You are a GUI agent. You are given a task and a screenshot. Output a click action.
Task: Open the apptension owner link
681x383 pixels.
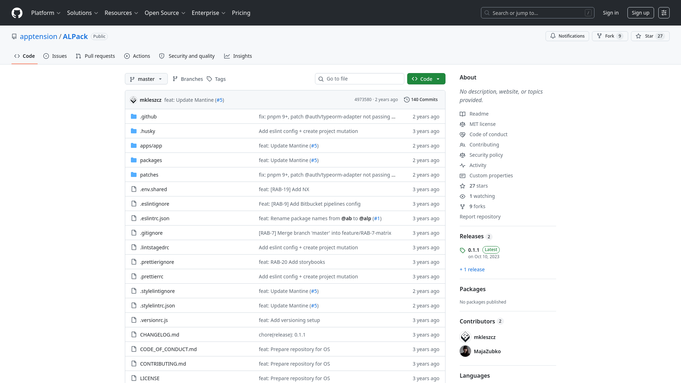coord(38,37)
